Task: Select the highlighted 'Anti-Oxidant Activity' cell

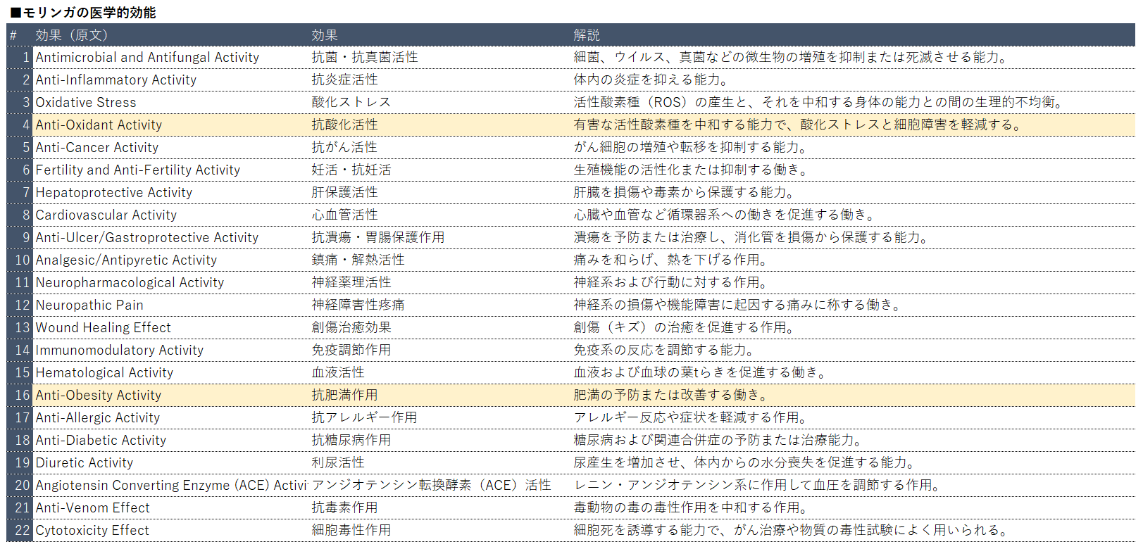Action: click(x=171, y=125)
